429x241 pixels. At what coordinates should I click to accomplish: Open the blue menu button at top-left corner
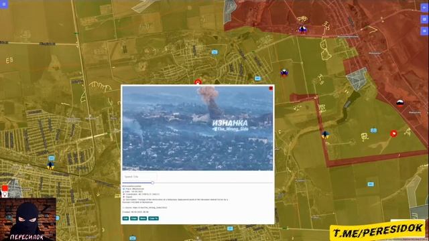tap(4, 4)
